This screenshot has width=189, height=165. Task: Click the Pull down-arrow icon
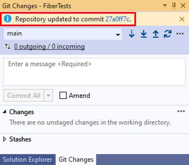pyautogui.click(x=144, y=34)
